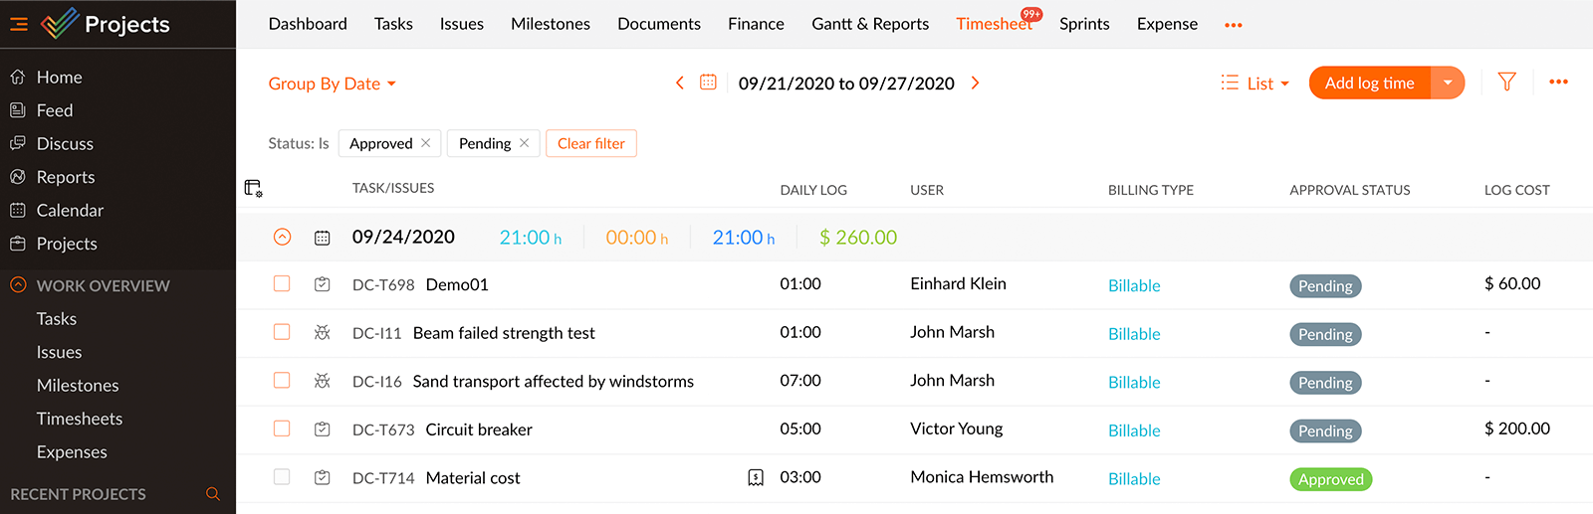
Task: Tick the Beam failed strength test checkbox
Action: (x=282, y=332)
